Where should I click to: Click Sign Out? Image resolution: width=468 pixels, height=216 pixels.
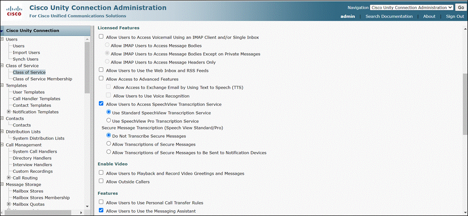455,16
